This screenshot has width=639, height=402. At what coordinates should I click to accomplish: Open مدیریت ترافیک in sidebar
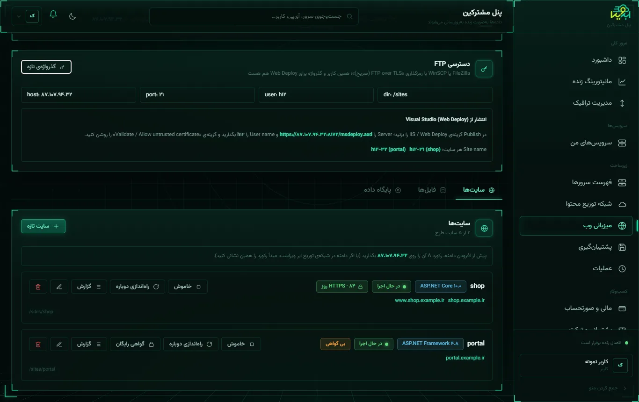click(x=576, y=103)
